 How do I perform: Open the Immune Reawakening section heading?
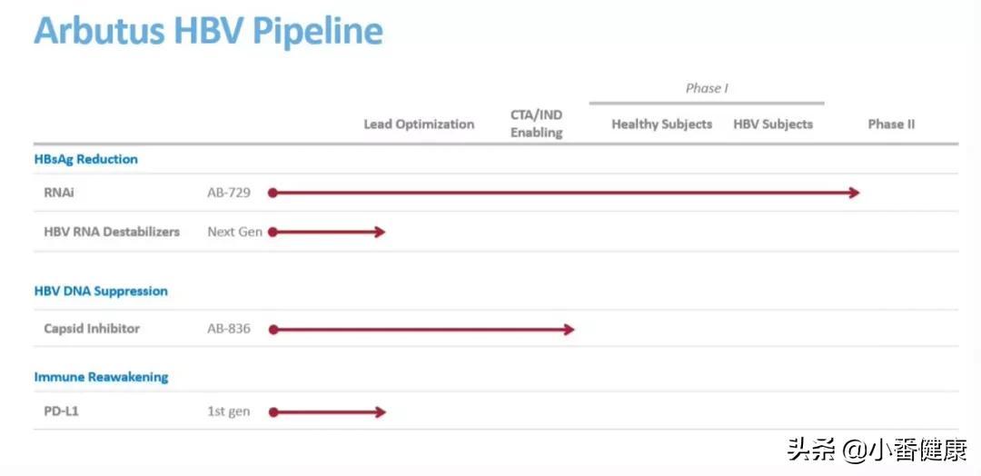101,377
